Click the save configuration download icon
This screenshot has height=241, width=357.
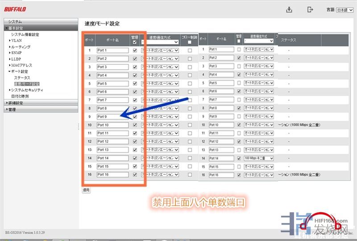click(289, 10)
